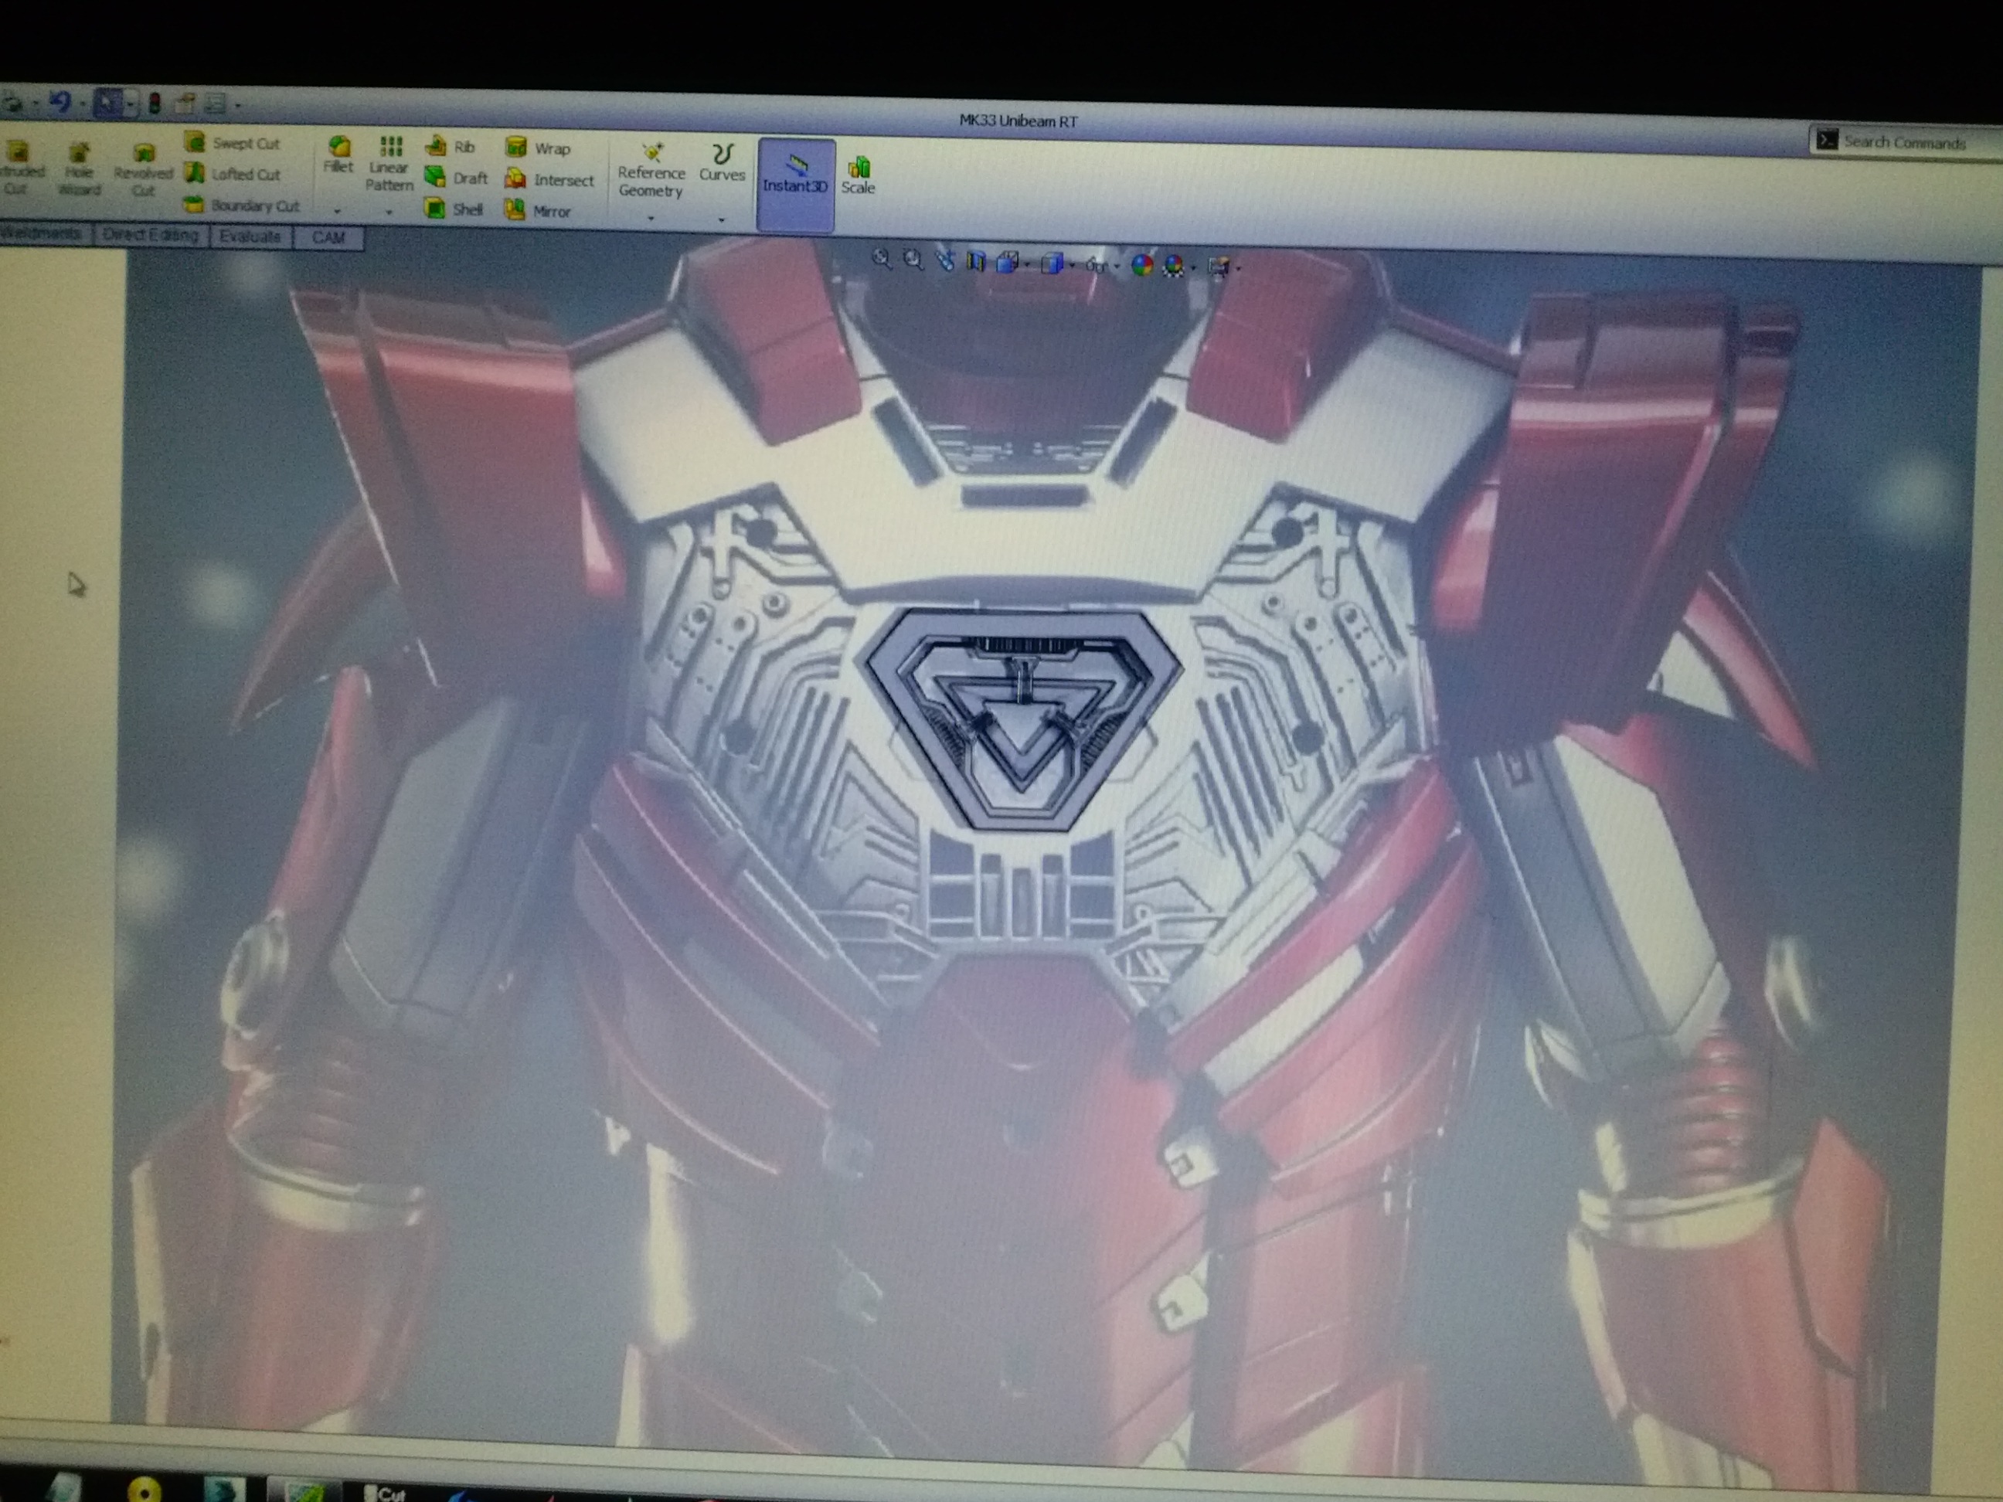The image size is (2003, 1502).
Task: Click the Search Commands field
Action: pyautogui.click(x=1905, y=142)
